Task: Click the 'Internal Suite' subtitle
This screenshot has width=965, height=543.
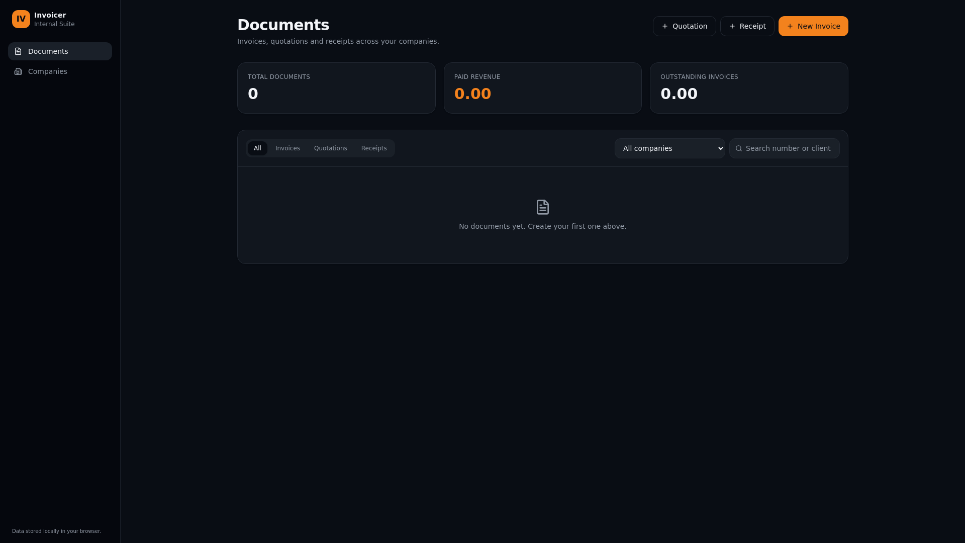Action: (54, 24)
